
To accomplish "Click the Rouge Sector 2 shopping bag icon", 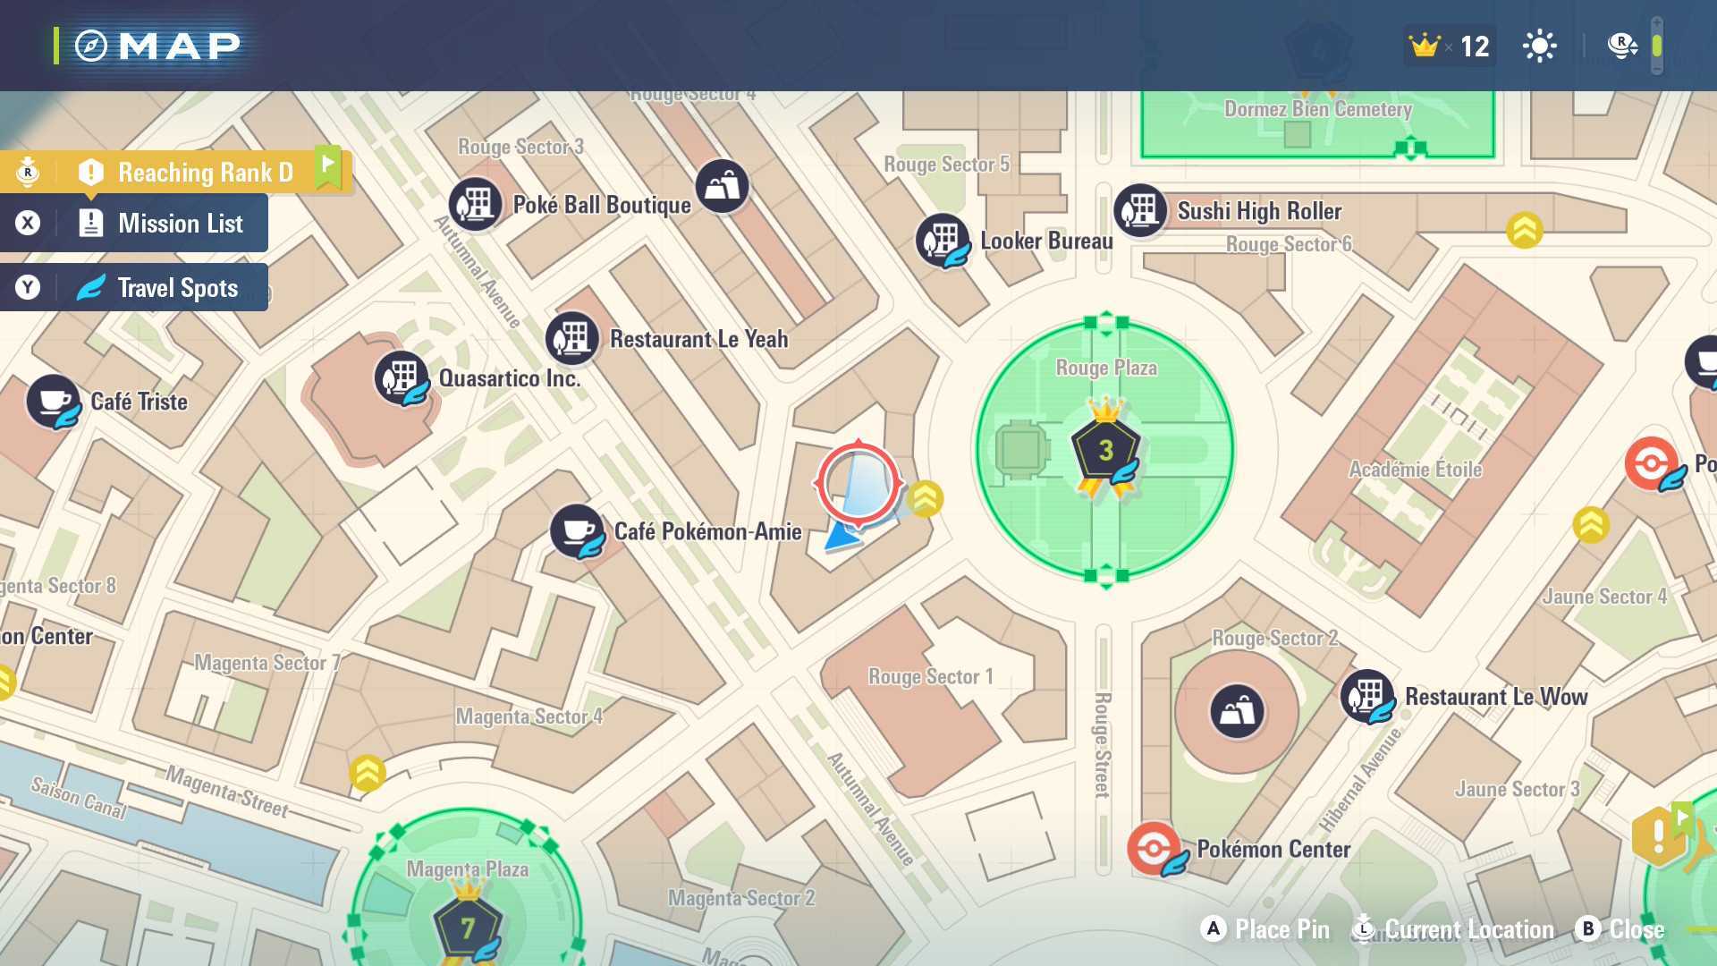I will point(1237,711).
